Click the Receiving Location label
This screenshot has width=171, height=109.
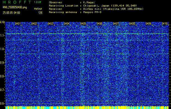point(63,6)
